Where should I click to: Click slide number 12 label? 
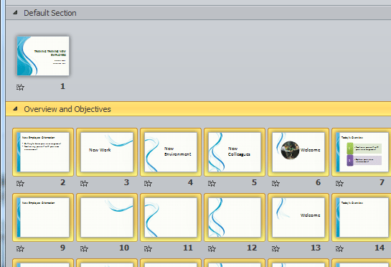click(x=252, y=248)
